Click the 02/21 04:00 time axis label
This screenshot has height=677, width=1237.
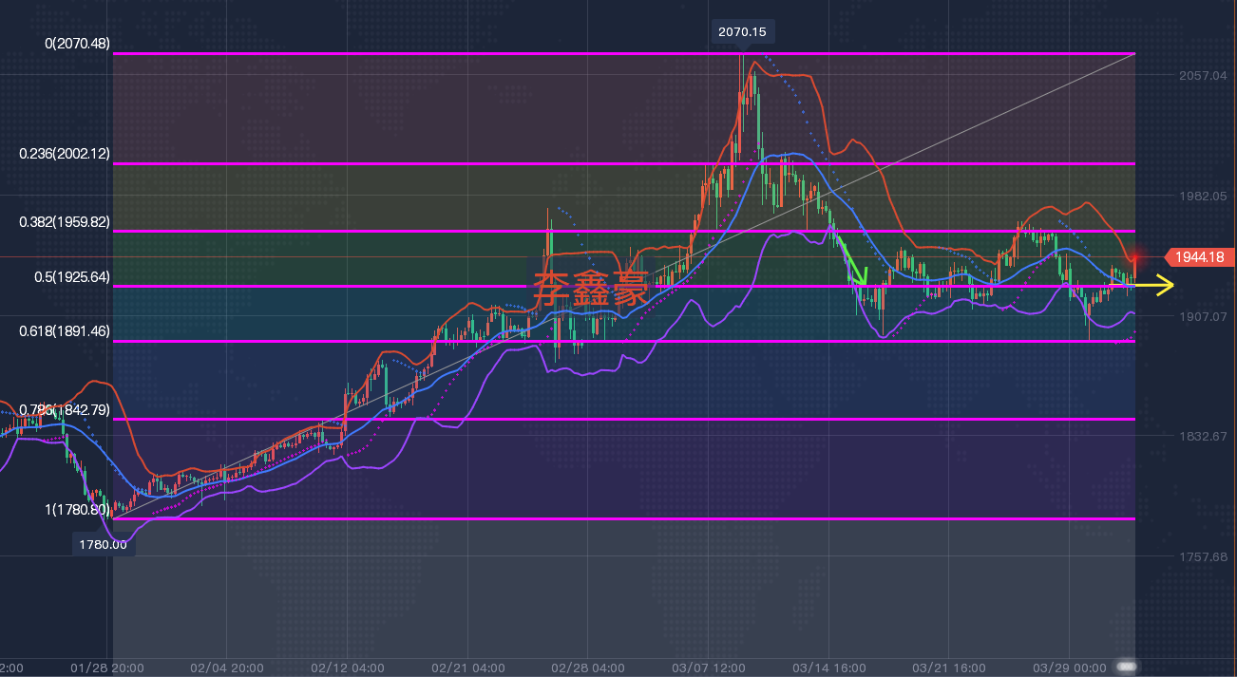click(x=467, y=668)
